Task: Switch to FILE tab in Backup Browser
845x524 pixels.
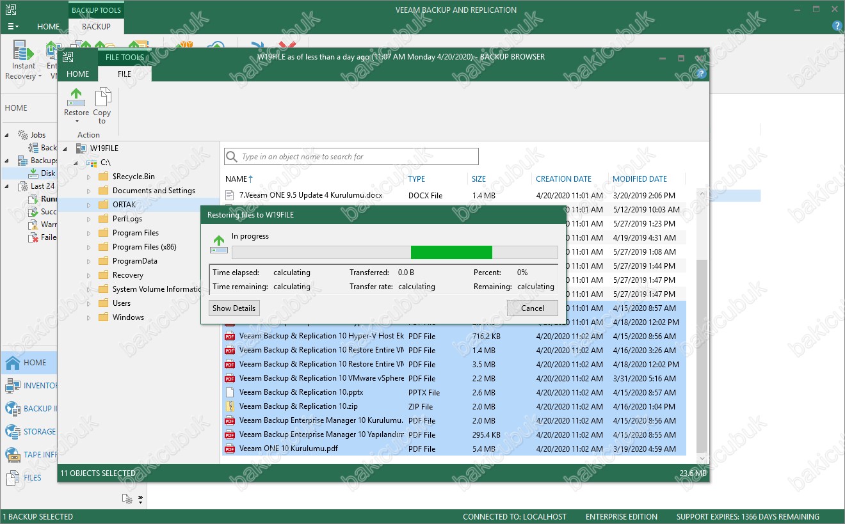Action: point(125,74)
